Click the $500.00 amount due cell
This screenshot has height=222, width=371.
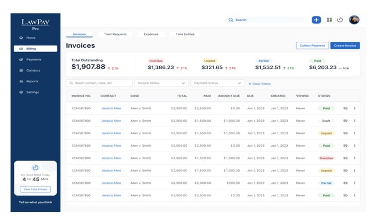[233, 183]
